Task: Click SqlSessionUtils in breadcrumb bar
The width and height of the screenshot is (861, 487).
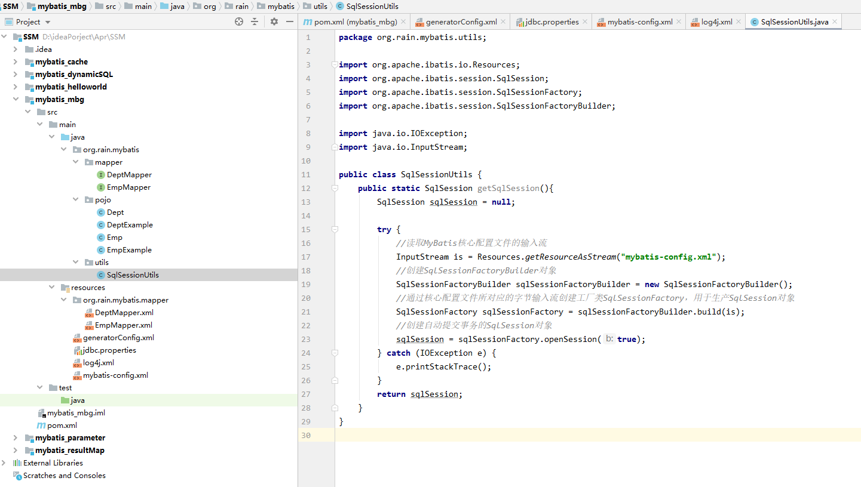Action: (x=367, y=6)
